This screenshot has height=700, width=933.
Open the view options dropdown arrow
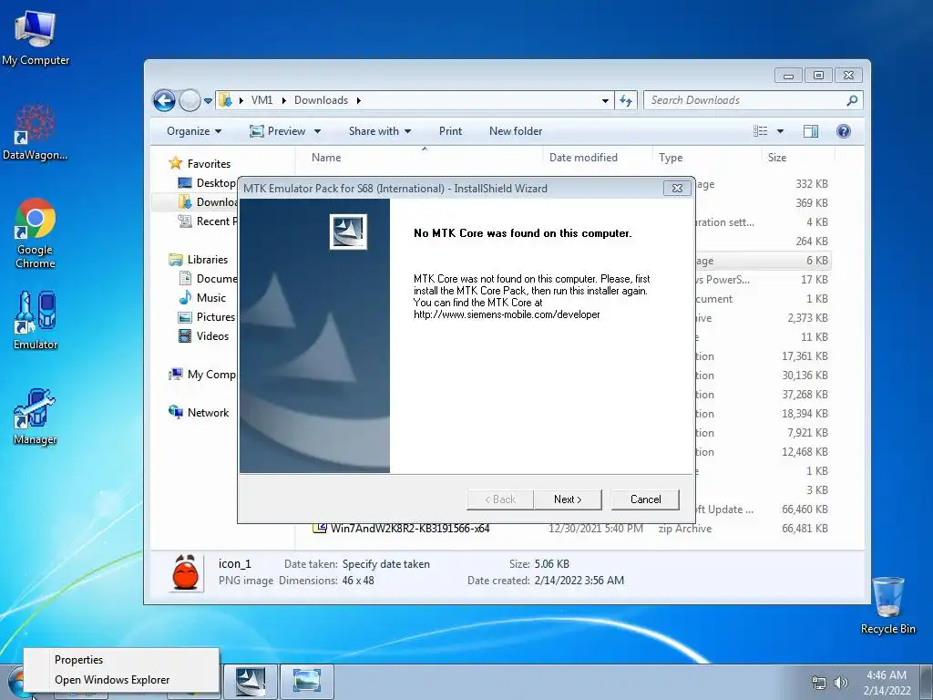click(x=780, y=131)
